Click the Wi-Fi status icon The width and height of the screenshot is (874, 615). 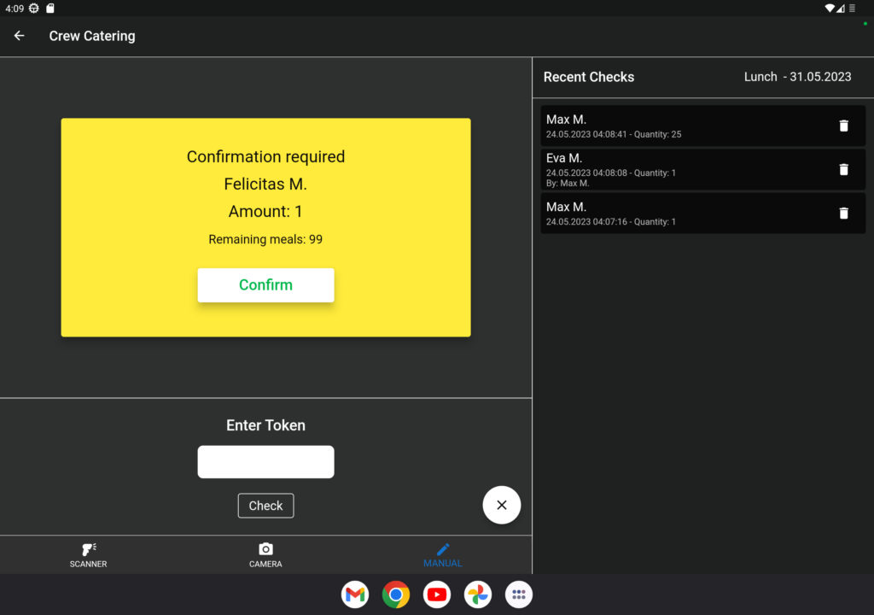click(830, 9)
